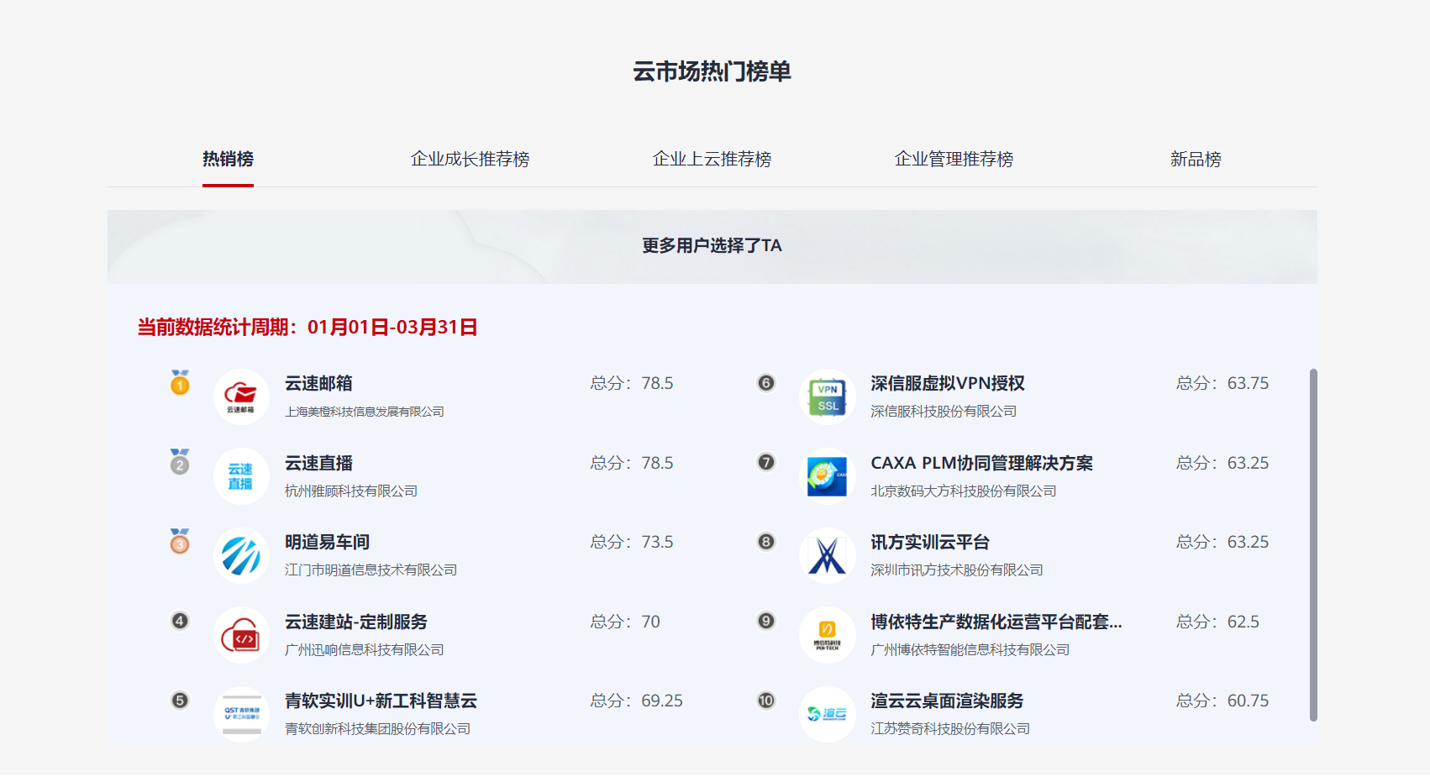1430x777 pixels.
Task: Click the 总分 70 score for 云速建站-定制服务
Action: pyautogui.click(x=625, y=622)
